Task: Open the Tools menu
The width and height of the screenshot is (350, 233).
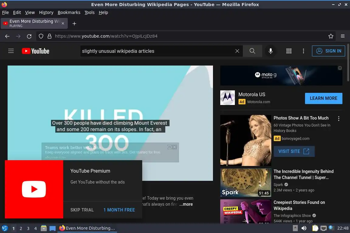Action: [x=90, y=12]
